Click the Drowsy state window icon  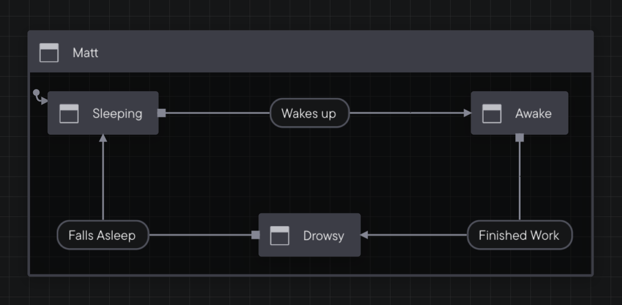click(x=280, y=236)
